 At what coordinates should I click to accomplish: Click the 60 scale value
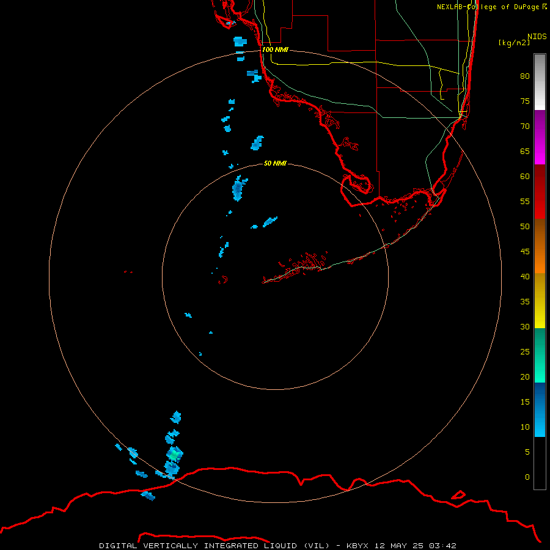point(525,177)
